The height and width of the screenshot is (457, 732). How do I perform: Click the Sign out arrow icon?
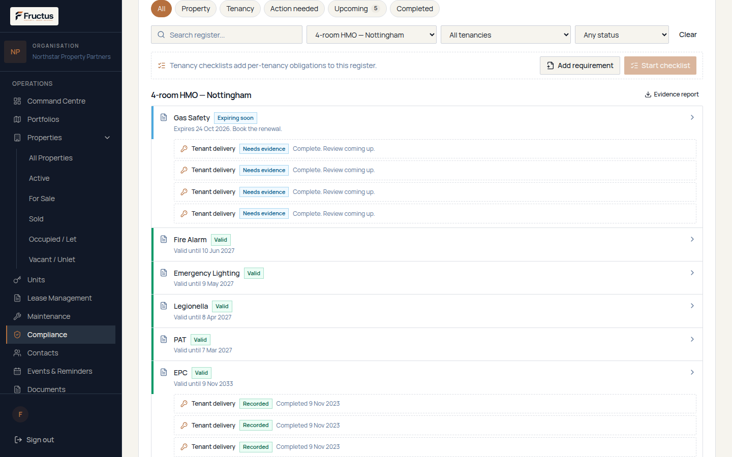(x=18, y=440)
